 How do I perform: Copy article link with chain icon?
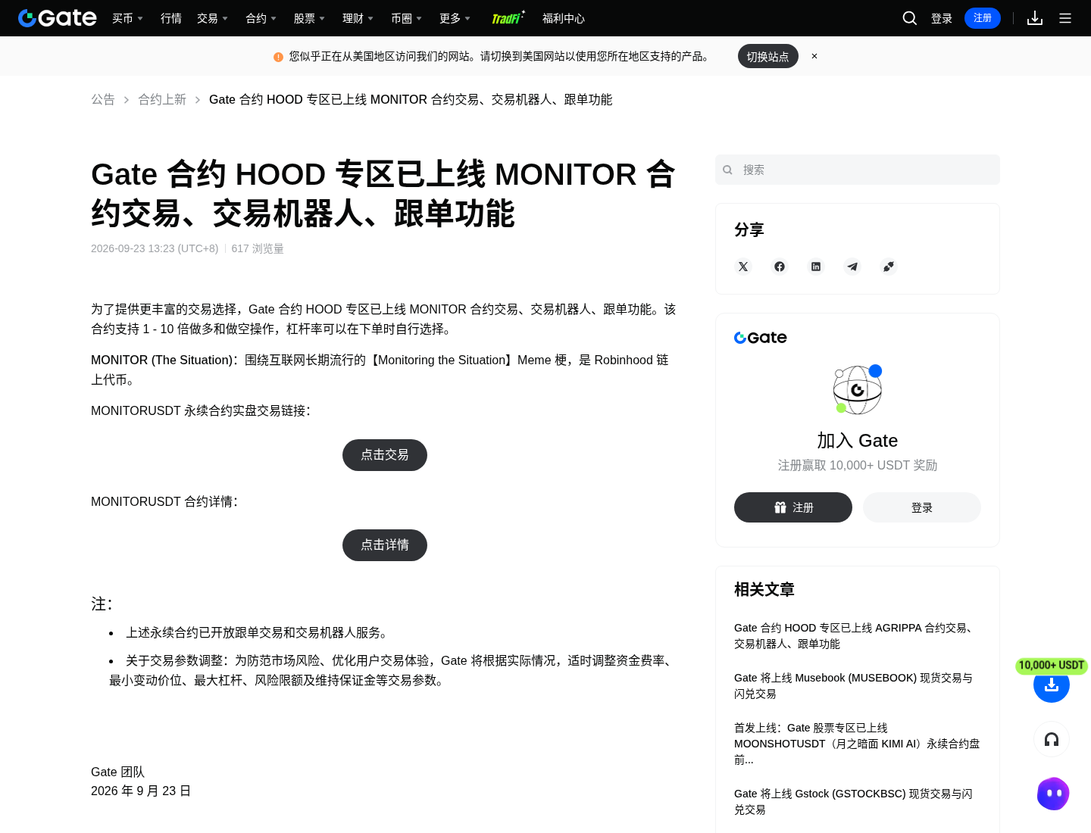[x=889, y=267]
